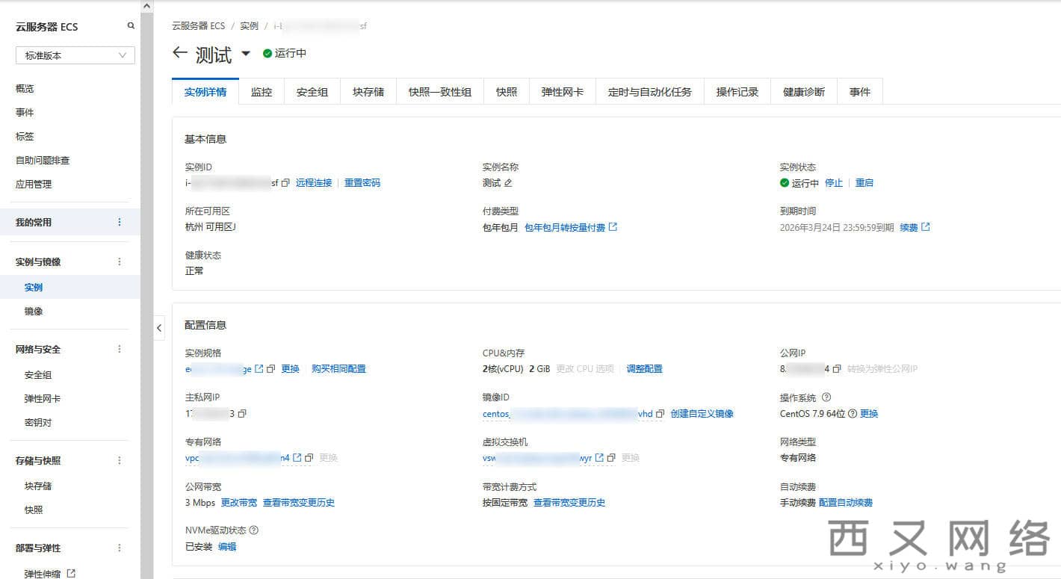Click the 停止 link to stop instance
Viewport: 1061px width, 579px height.
point(834,183)
